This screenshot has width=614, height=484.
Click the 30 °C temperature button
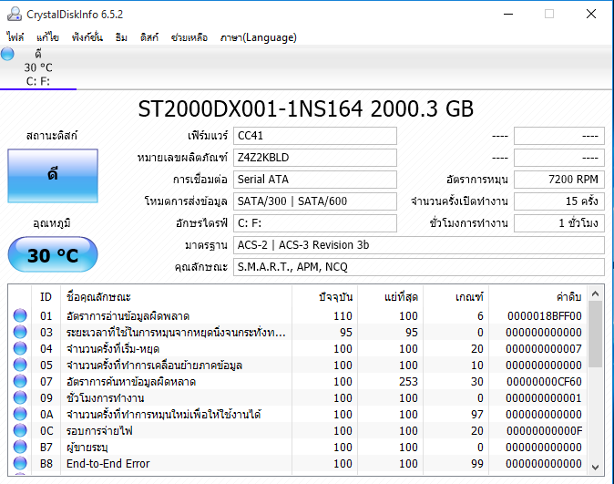pyautogui.click(x=53, y=254)
